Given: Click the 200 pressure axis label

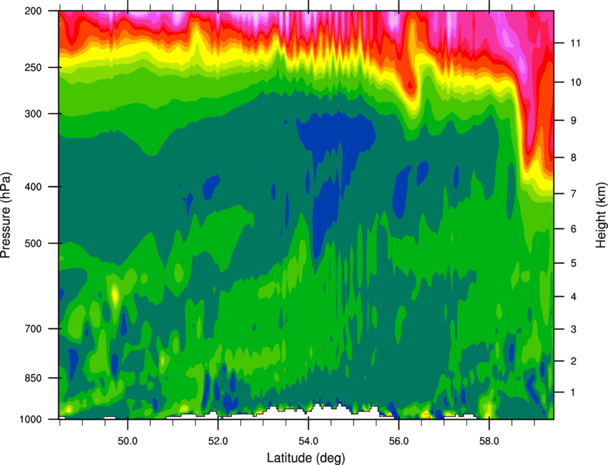Looking at the screenshot, I should click(33, 11).
